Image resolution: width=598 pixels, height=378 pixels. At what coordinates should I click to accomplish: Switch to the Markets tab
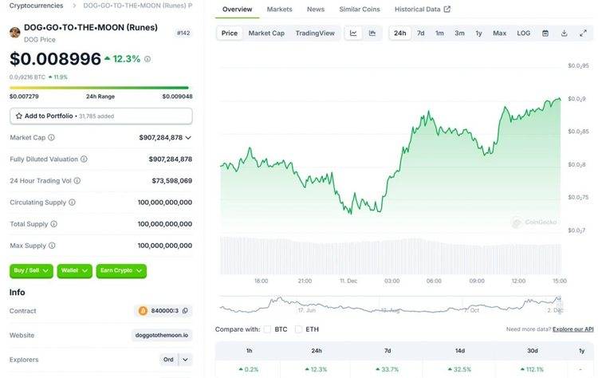point(279,9)
